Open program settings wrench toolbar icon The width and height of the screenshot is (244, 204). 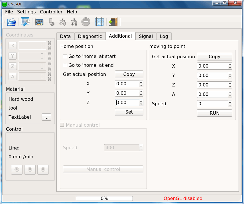(x=25, y=22)
